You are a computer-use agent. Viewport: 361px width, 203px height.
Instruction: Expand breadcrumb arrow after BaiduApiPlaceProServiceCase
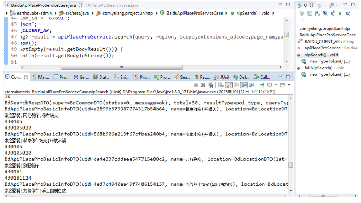click(x=226, y=14)
